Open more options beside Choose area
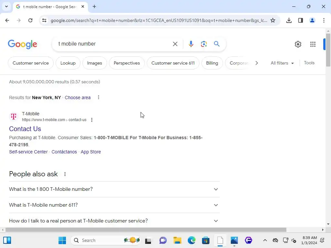The width and height of the screenshot is (331, 248). point(98,97)
